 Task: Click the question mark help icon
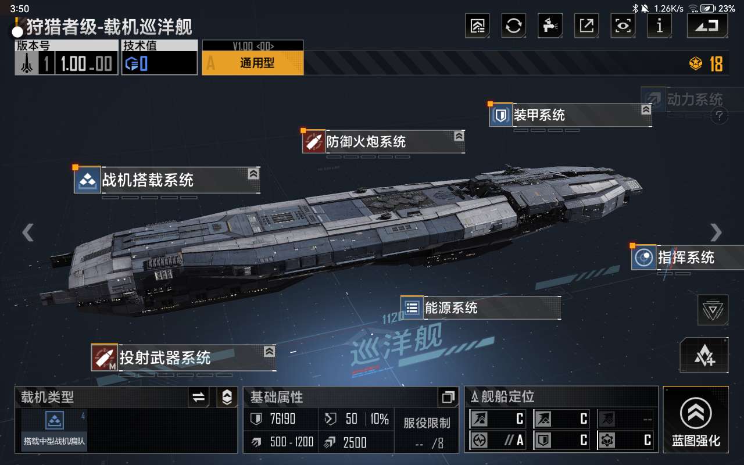(x=720, y=116)
